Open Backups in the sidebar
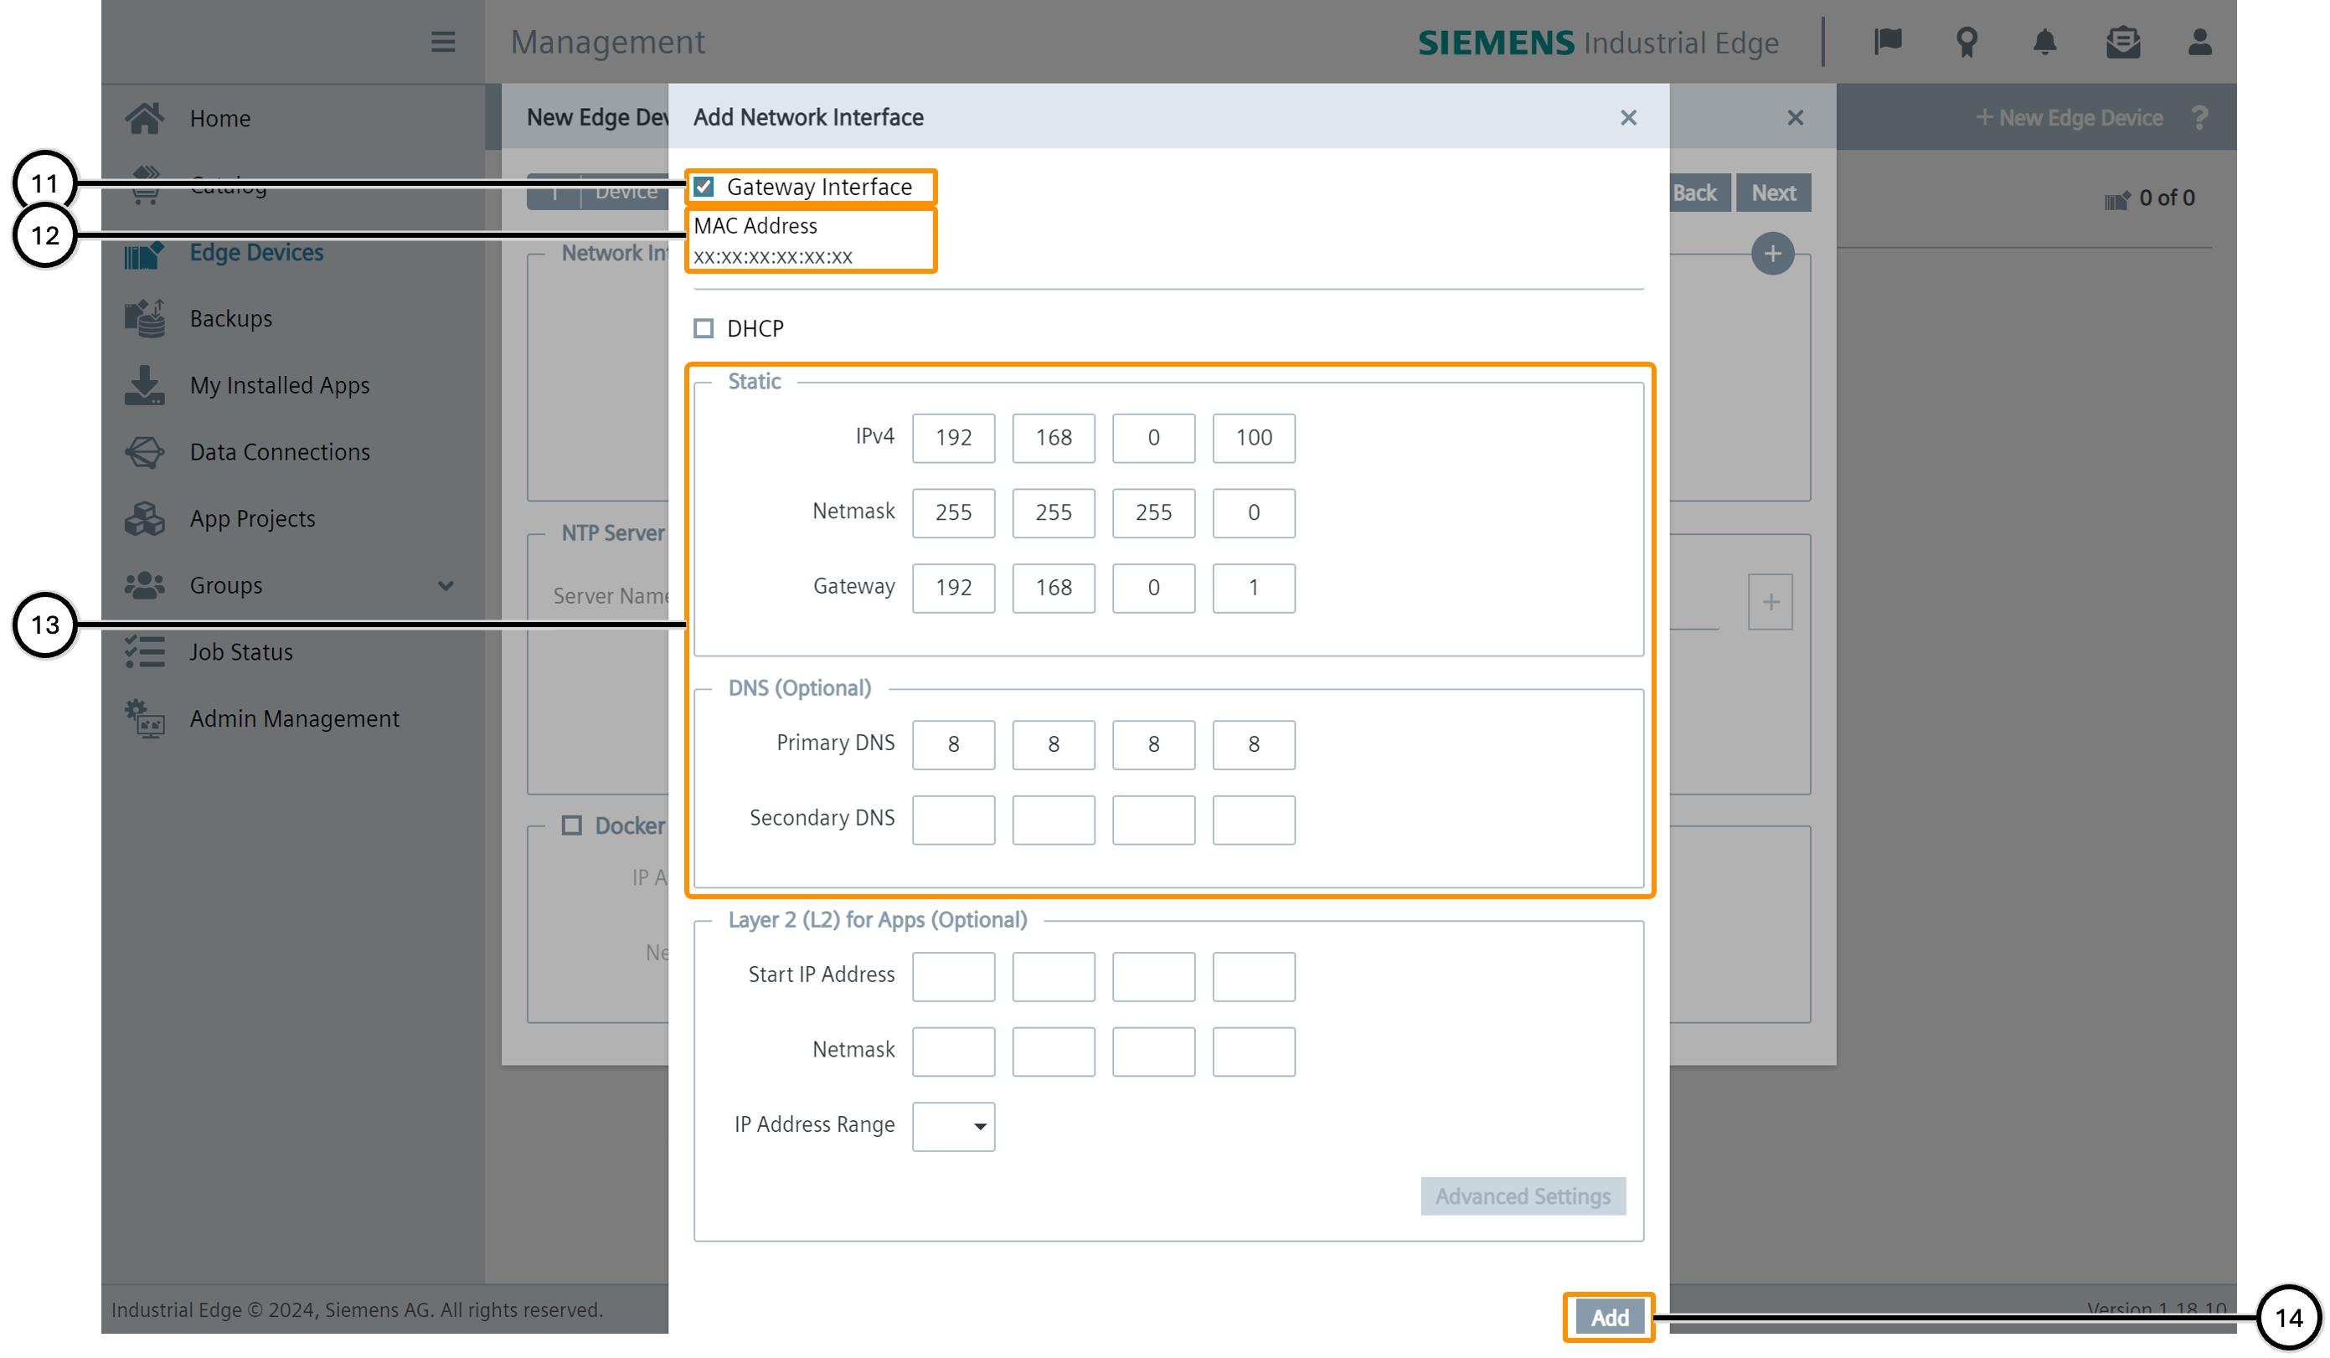 231,319
